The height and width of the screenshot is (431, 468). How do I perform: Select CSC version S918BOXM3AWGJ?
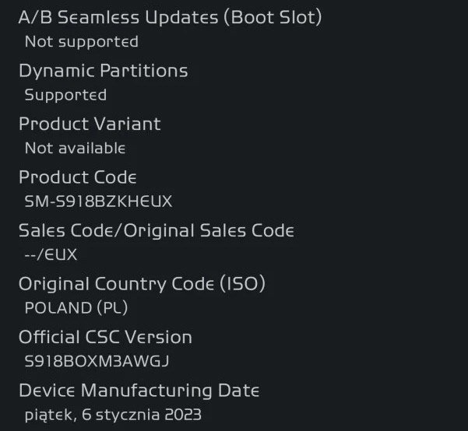point(97,361)
